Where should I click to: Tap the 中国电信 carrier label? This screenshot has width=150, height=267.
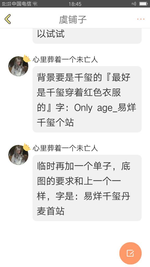point(22,4)
